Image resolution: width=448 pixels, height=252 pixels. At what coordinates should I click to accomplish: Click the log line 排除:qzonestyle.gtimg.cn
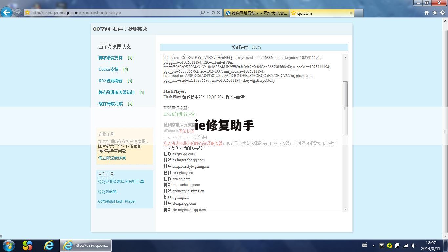[184, 191]
